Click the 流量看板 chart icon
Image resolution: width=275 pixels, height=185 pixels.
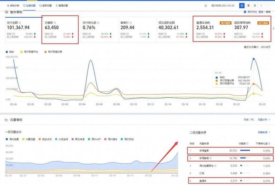pyautogui.click(x=7, y=120)
